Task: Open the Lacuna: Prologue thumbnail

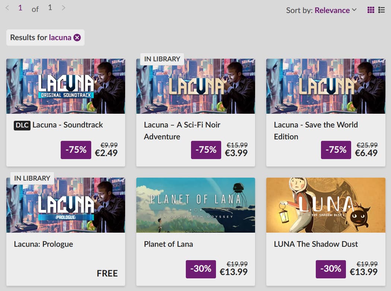Action: tap(66, 205)
